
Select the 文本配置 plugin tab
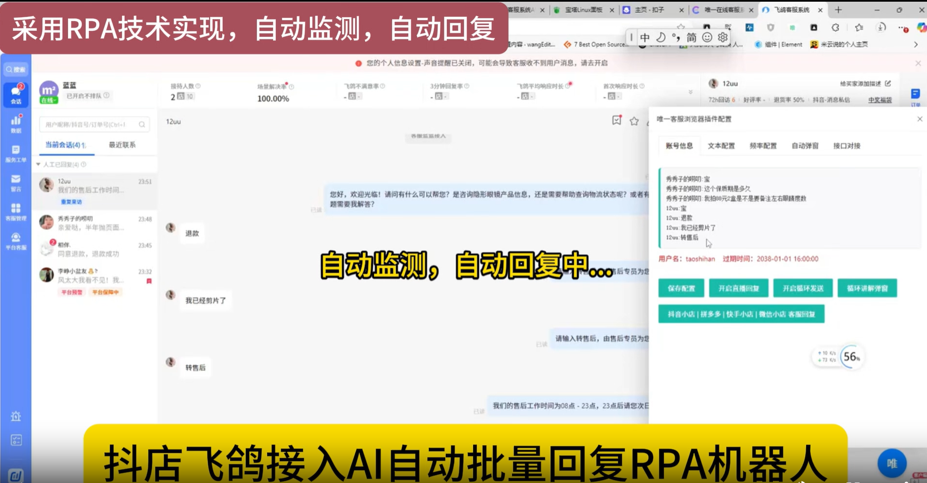tap(721, 146)
